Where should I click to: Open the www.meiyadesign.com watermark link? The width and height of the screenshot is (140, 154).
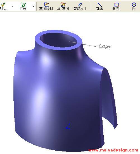pos(113,150)
